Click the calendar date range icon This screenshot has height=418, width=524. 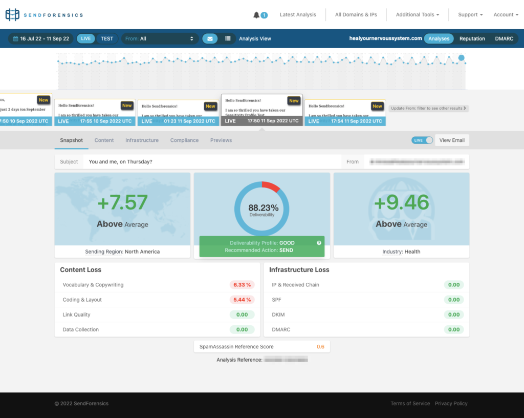[15, 38]
